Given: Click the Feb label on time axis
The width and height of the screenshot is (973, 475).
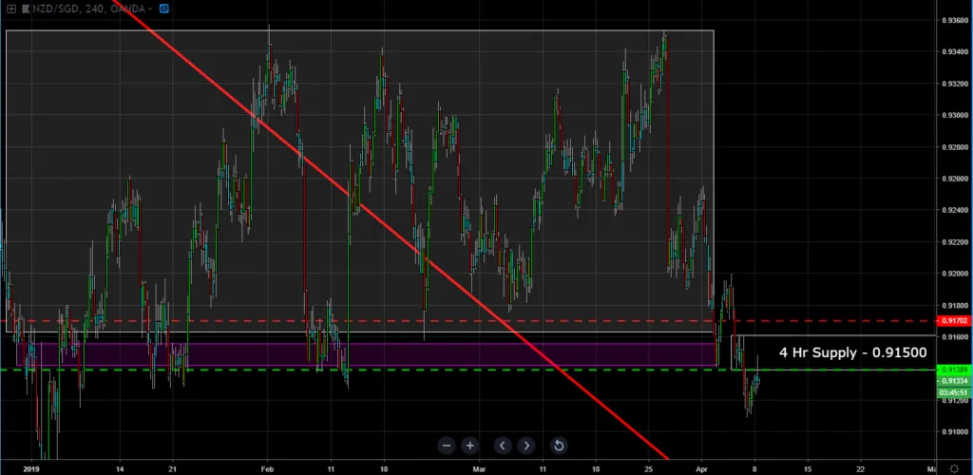Looking at the screenshot, I should coord(267,468).
